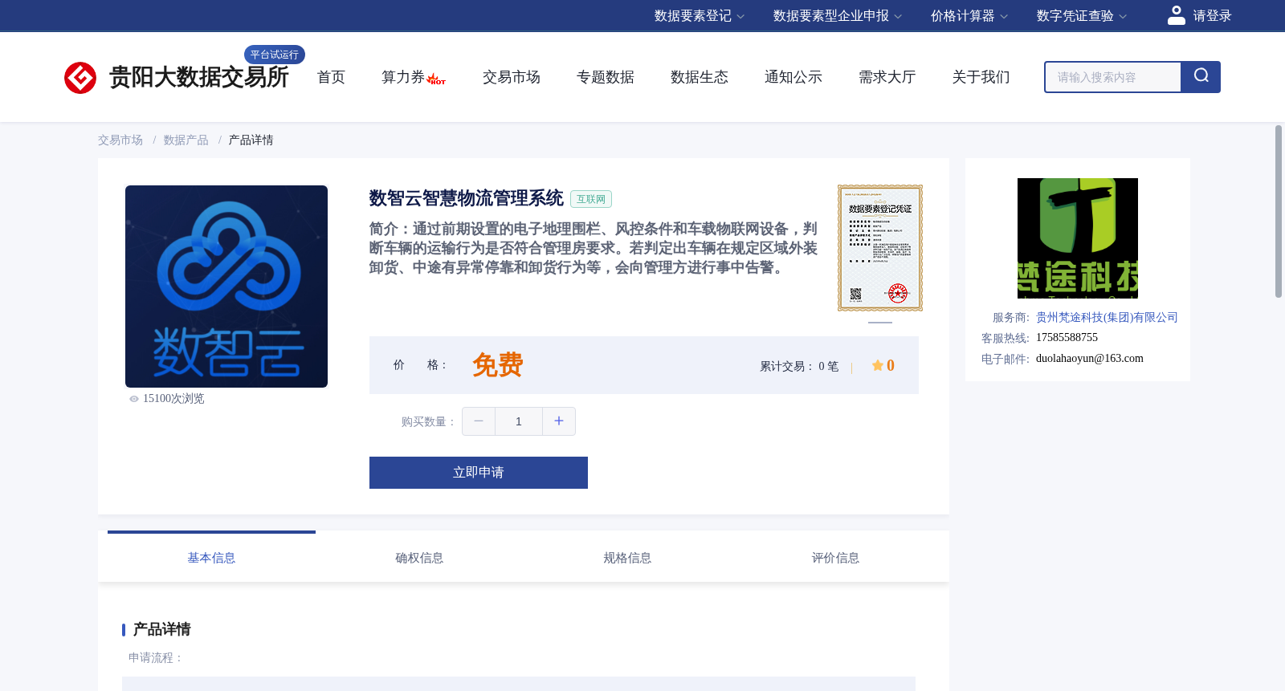
Task: Click the star rating icon
Action: tap(878, 365)
